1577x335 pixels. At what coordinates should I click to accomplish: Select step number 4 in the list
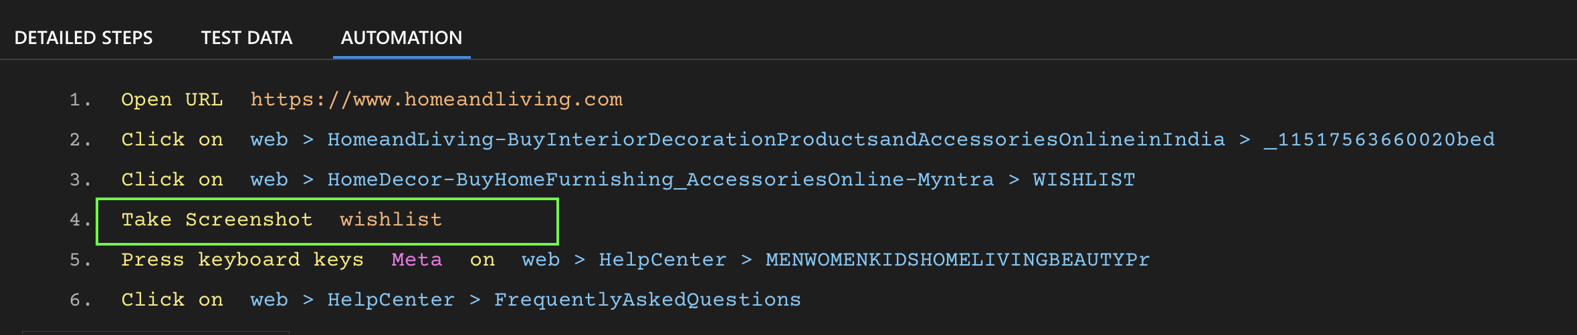tap(80, 220)
